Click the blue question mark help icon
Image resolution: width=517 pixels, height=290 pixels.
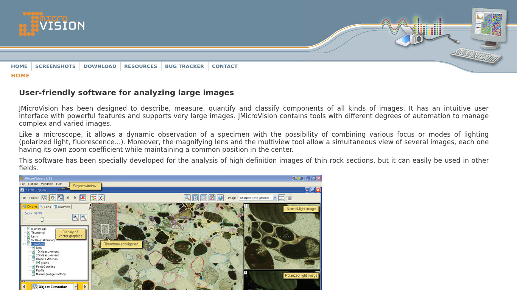[220, 197]
